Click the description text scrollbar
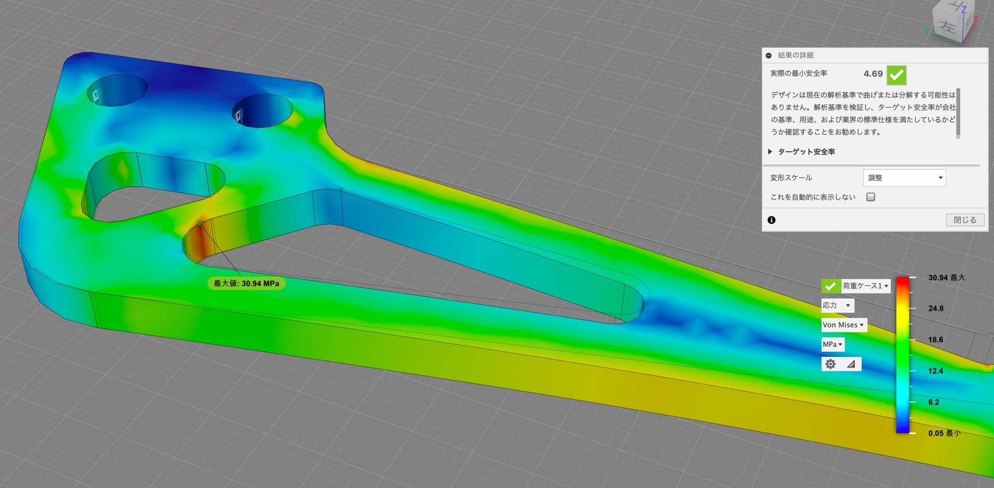 tap(958, 112)
